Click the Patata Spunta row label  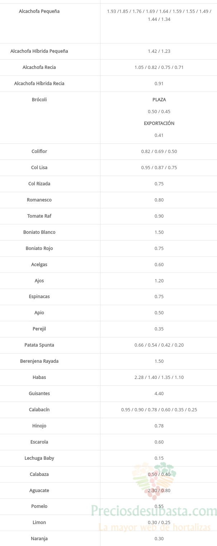(x=39, y=345)
